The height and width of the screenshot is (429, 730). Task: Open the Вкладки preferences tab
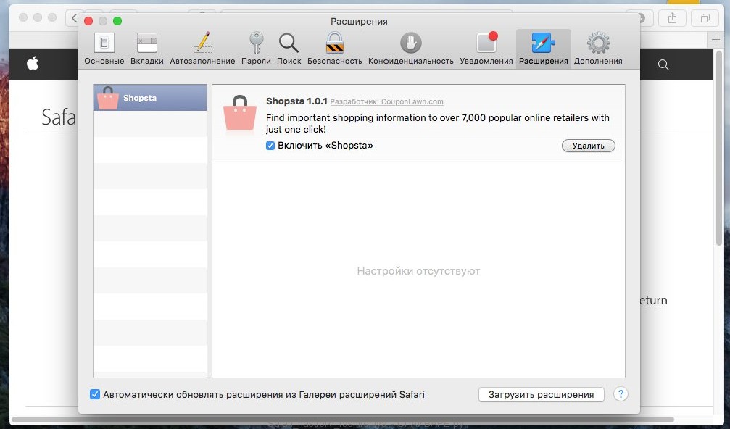[x=146, y=49]
